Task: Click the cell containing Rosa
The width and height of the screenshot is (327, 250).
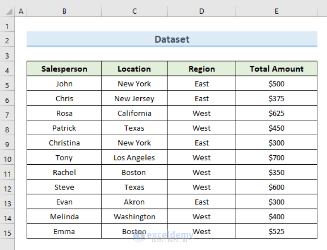Action: (x=64, y=113)
